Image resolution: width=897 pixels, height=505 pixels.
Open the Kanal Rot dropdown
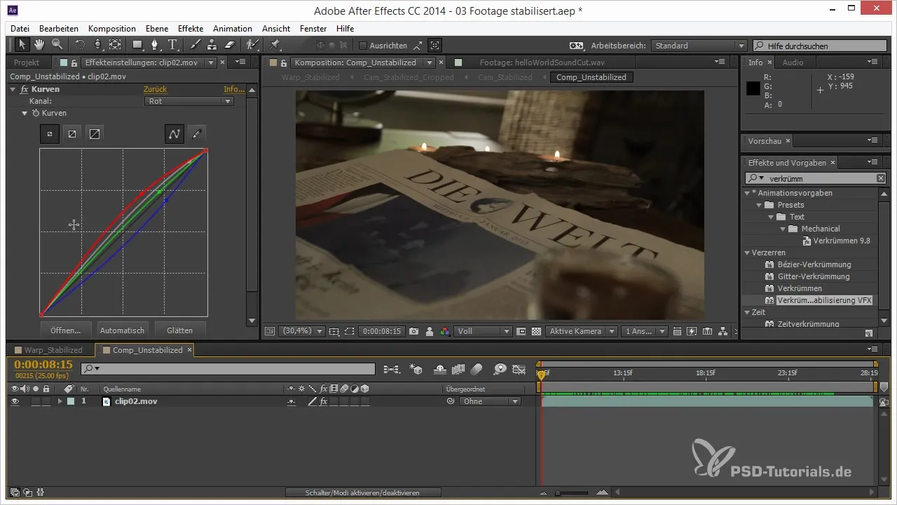(189, 101)
